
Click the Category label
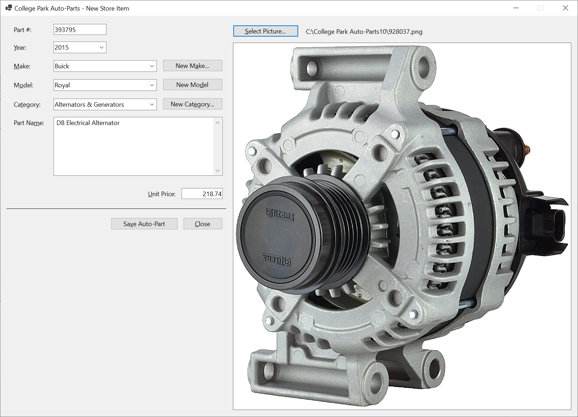click(27, 105)
